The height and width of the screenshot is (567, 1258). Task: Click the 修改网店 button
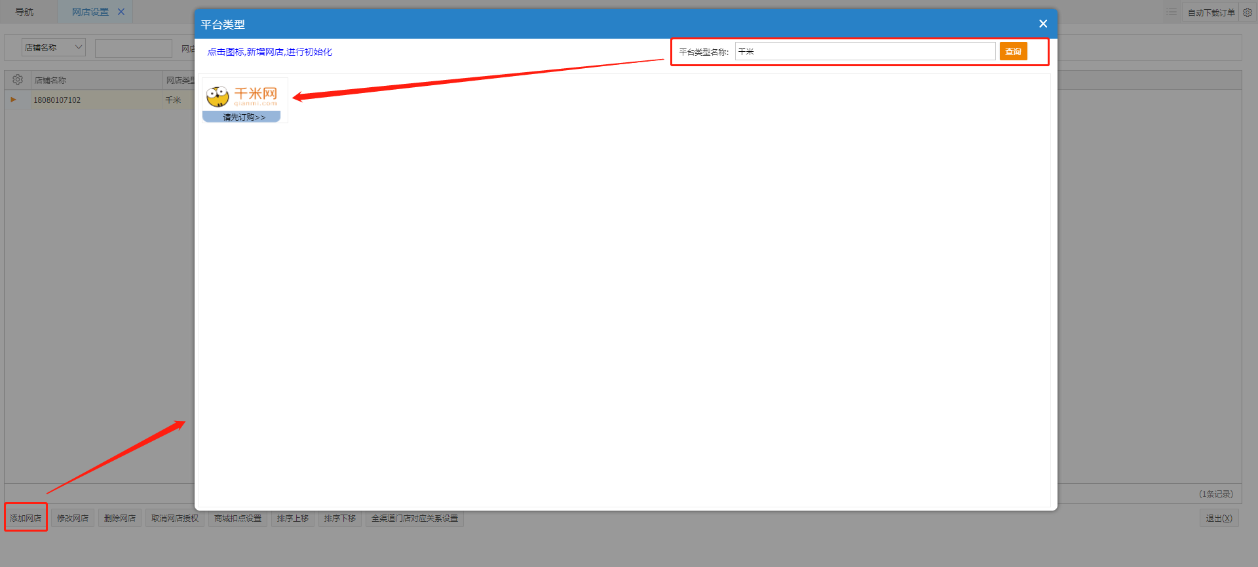coord(73,518)
